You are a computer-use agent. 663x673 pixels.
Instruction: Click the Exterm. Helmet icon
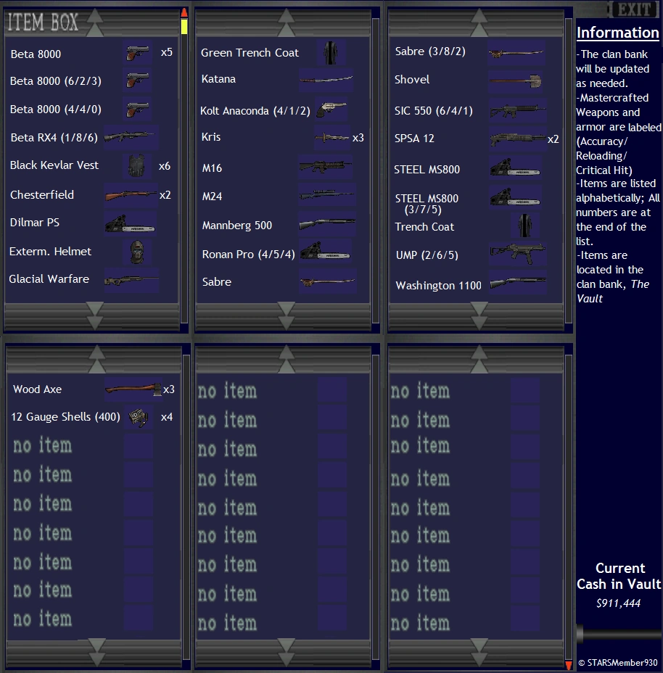pos(137,252)
